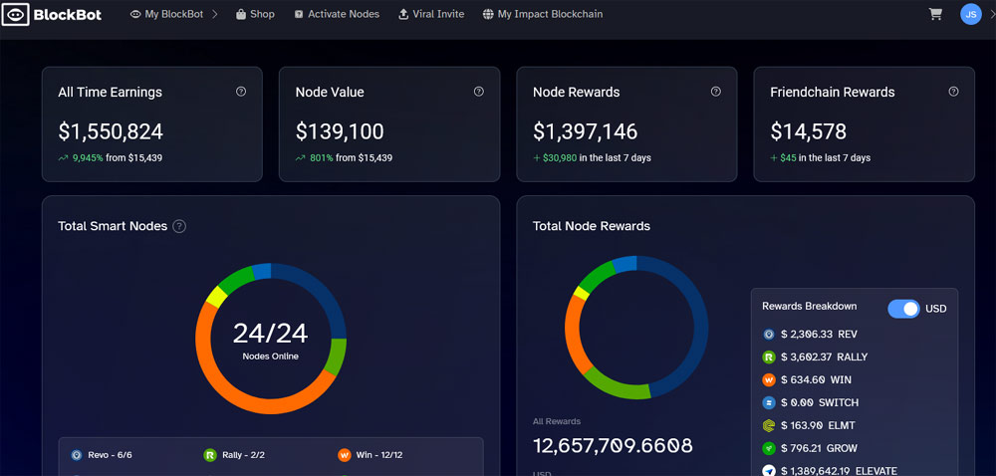Click the Node Rewards amount $1,397,146
The width and height of the screenshot is (996, 476).
(x=585, y=131)
